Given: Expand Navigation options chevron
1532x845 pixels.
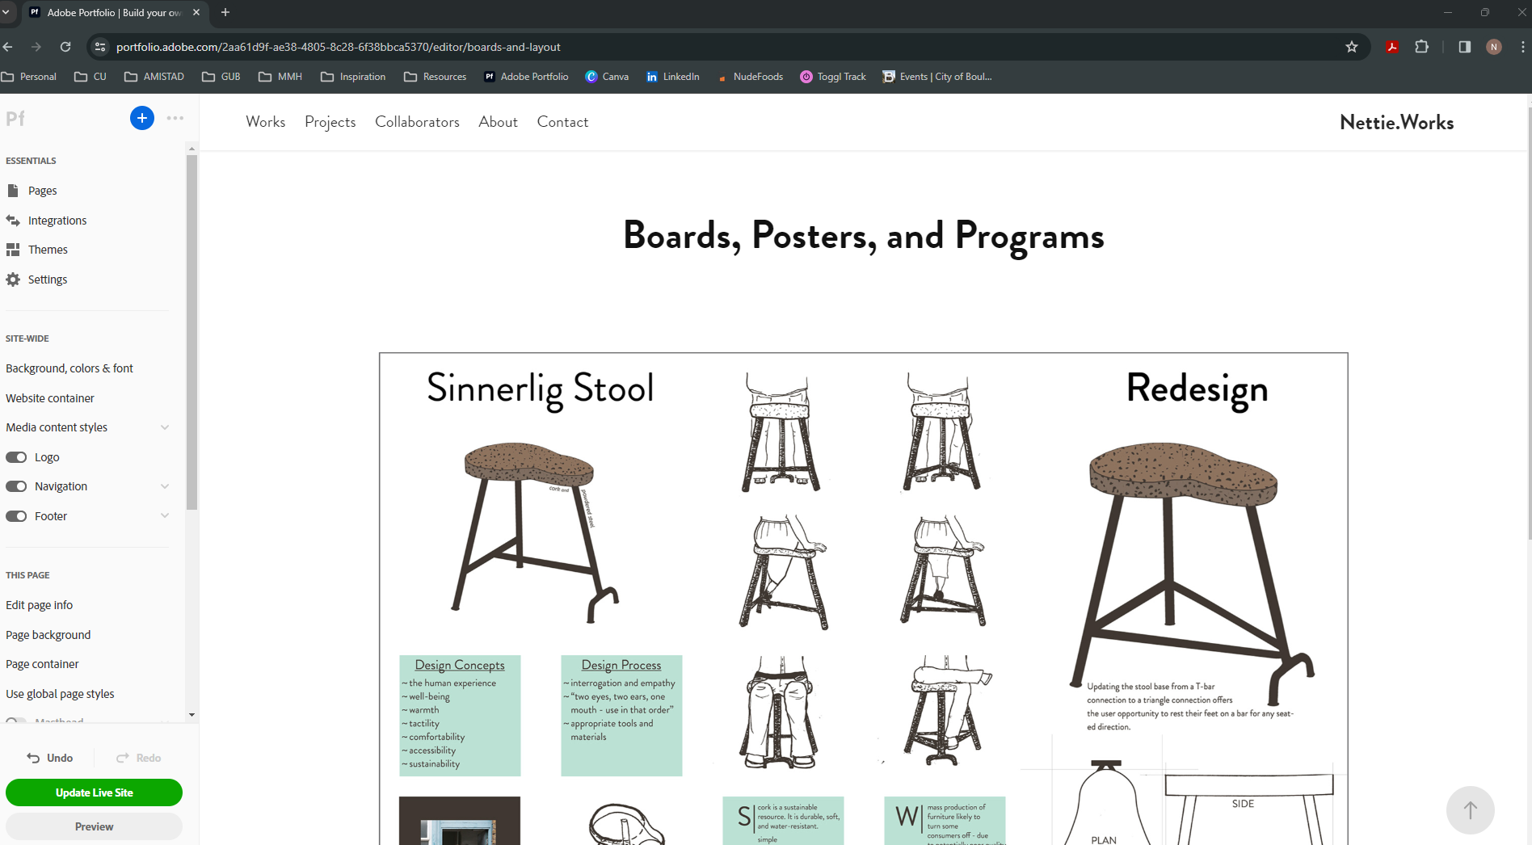Looking at the screenshot, I should pos(165,486).
